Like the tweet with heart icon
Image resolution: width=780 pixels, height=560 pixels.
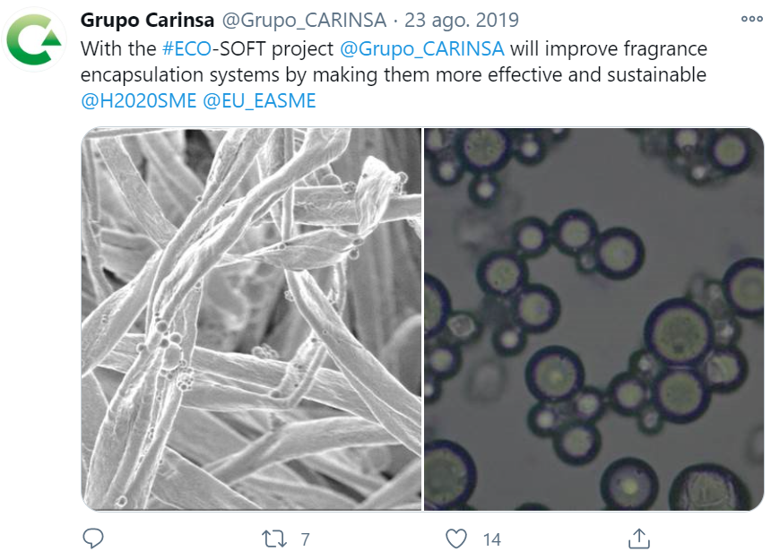pyautogui.click(x=455, y=538)
